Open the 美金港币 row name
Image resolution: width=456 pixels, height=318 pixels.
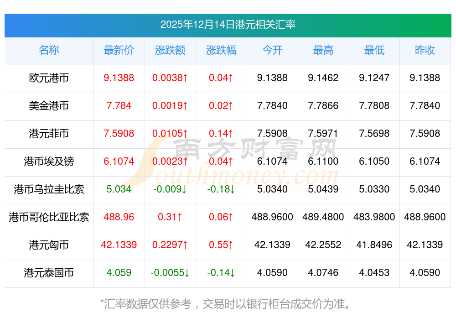point(49,106)
